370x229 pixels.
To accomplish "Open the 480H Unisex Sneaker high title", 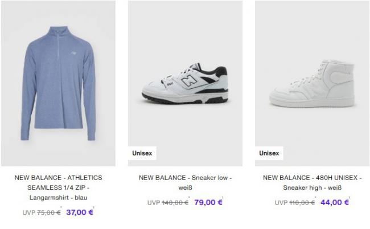I will tap(312, 182).
